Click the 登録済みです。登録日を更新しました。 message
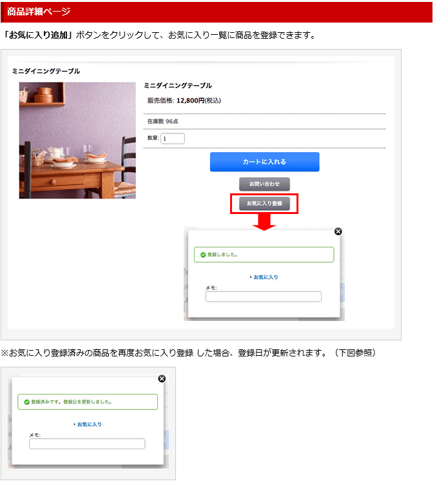The image size is (437, 486). tap(72, 402)
